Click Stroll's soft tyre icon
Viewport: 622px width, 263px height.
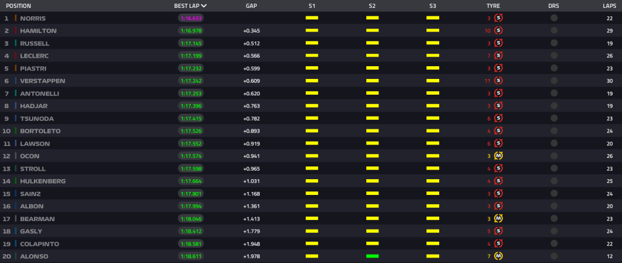(499, 169)
